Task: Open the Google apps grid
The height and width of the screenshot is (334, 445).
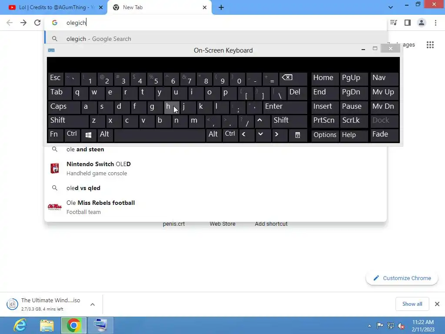Action: [430, 45]
